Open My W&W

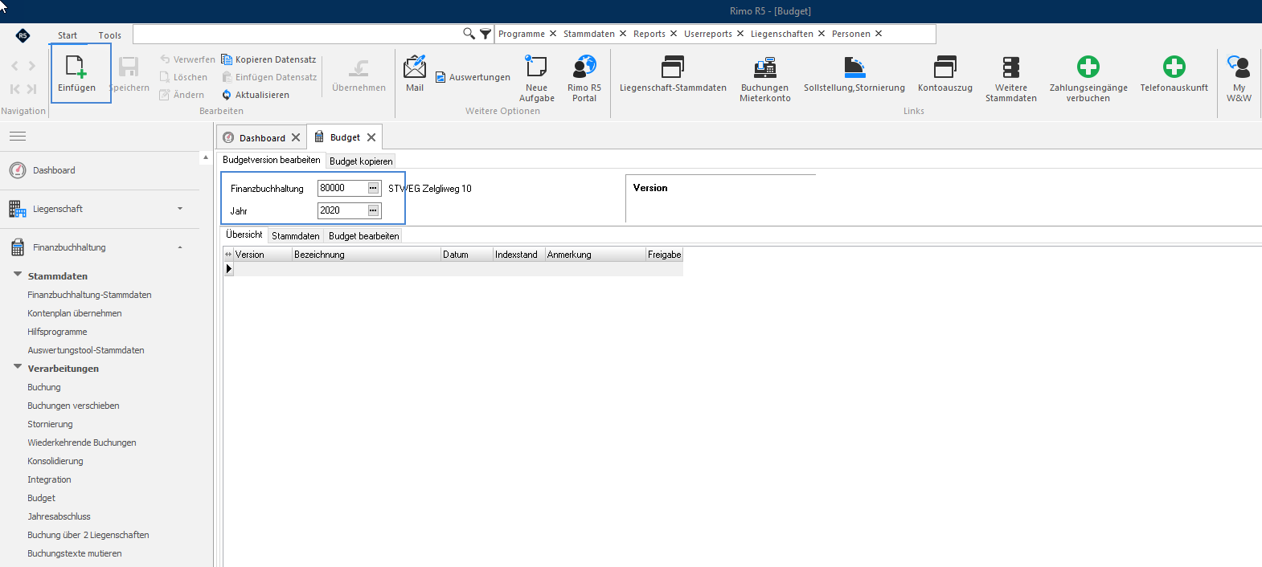(x=1239, y=67)
